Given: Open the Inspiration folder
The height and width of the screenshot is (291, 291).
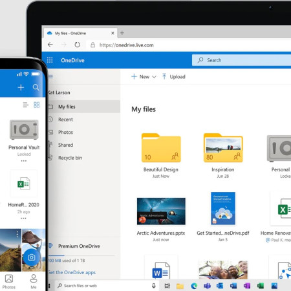Looking at the screenshot, I should [x=223, y=147].
